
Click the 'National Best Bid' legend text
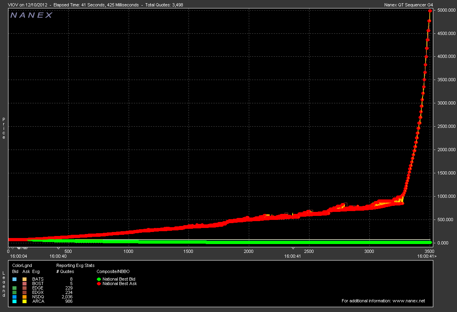[119, 279]
